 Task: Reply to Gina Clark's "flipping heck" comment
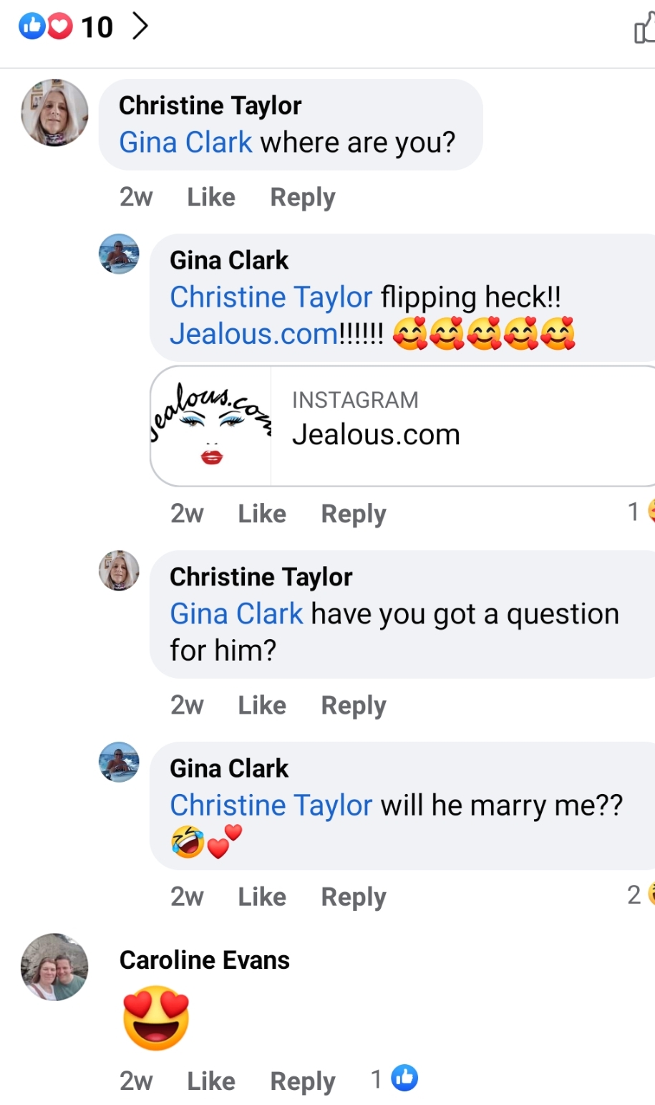click(353, 514)
